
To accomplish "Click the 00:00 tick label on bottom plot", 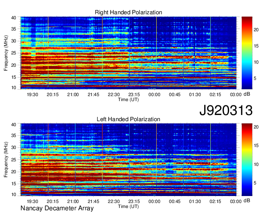I will (x=154, y=201).
